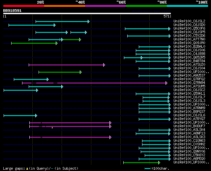Image resolution: width=211 pixels, height=171 pixels.
Task: Open the UniRef100_A8PEQ0 hit label
Action: point(189,159)
